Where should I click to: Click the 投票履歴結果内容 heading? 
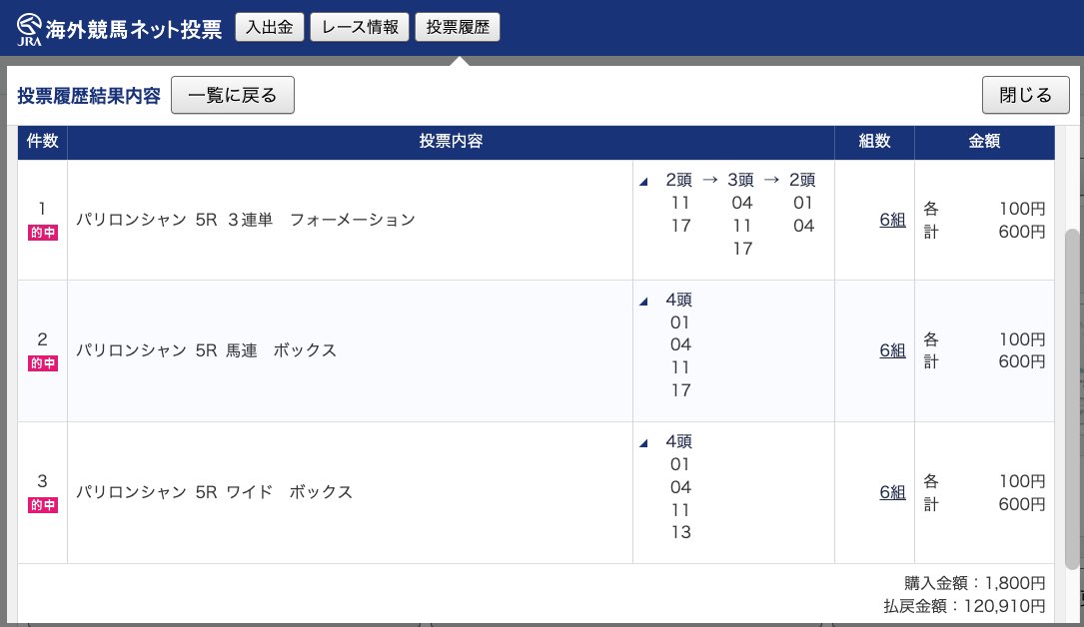click(x=89, y=95)
